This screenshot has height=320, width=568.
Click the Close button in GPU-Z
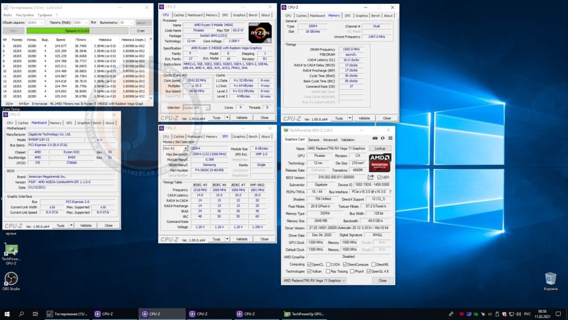pyautogui.click(x=382, y=281)
